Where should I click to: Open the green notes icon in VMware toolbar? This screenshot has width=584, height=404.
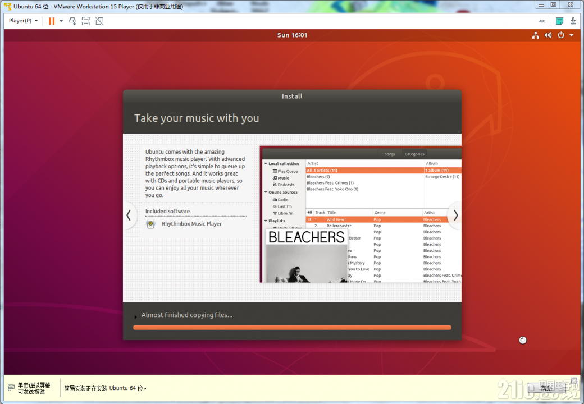click(x=559, y=21)
